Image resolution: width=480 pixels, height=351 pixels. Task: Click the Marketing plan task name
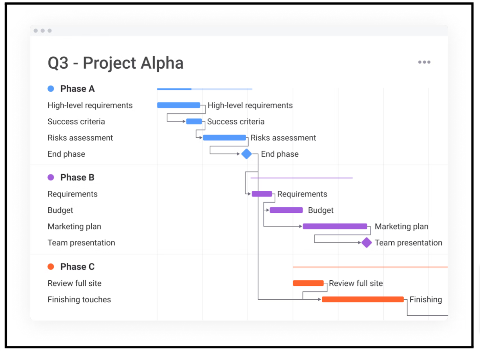(x=74, y=226)
